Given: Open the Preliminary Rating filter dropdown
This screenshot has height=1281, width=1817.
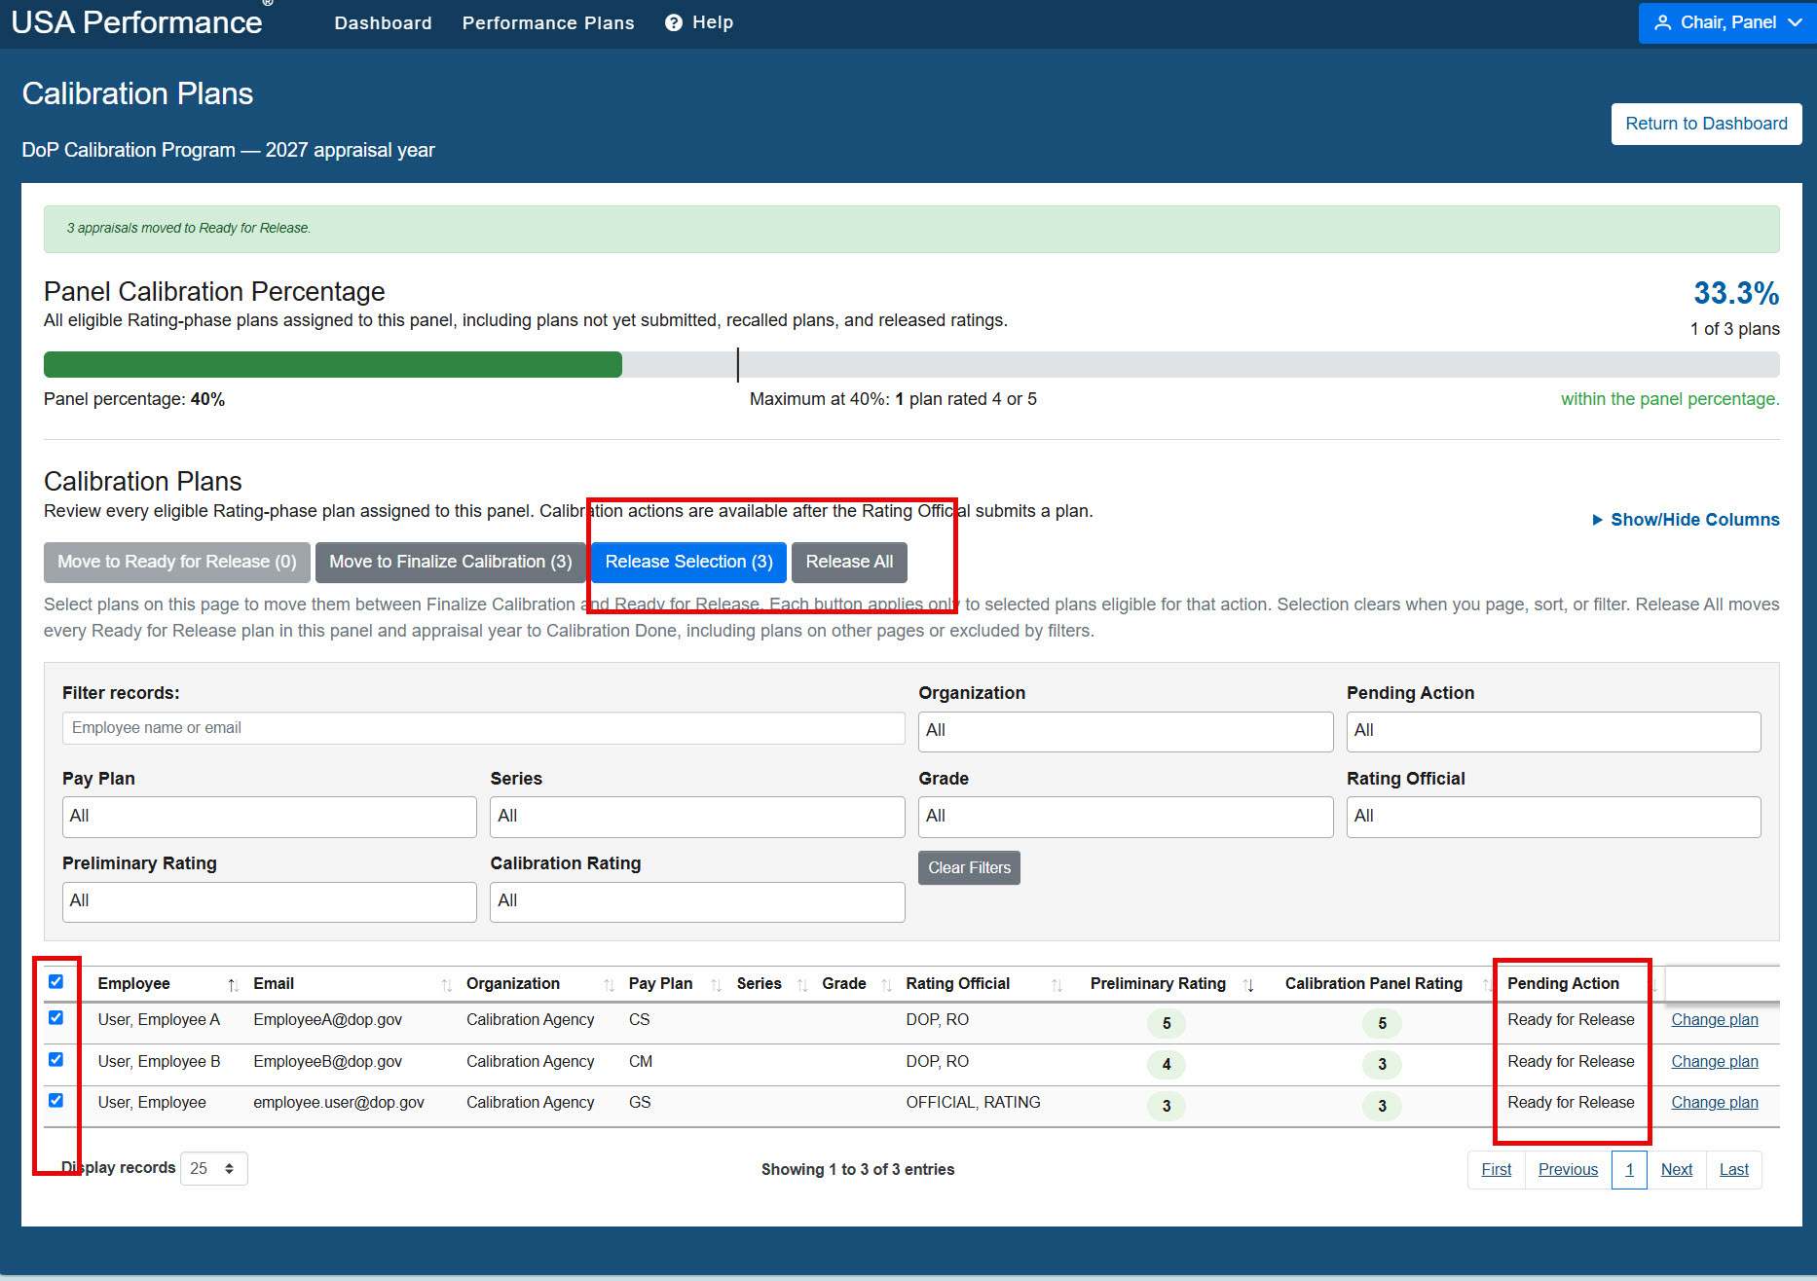Looking at the screenshot, I should (x=269, y=901).
